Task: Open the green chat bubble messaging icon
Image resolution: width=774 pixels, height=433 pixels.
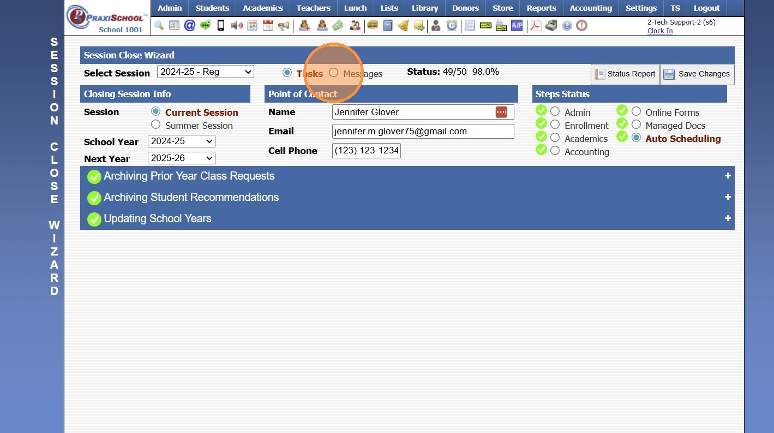Action: click(x=205, y=26)
